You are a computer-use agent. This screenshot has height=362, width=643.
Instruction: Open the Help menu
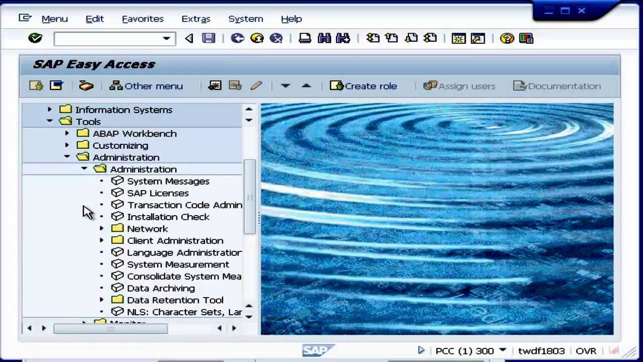tap(291, 19)
